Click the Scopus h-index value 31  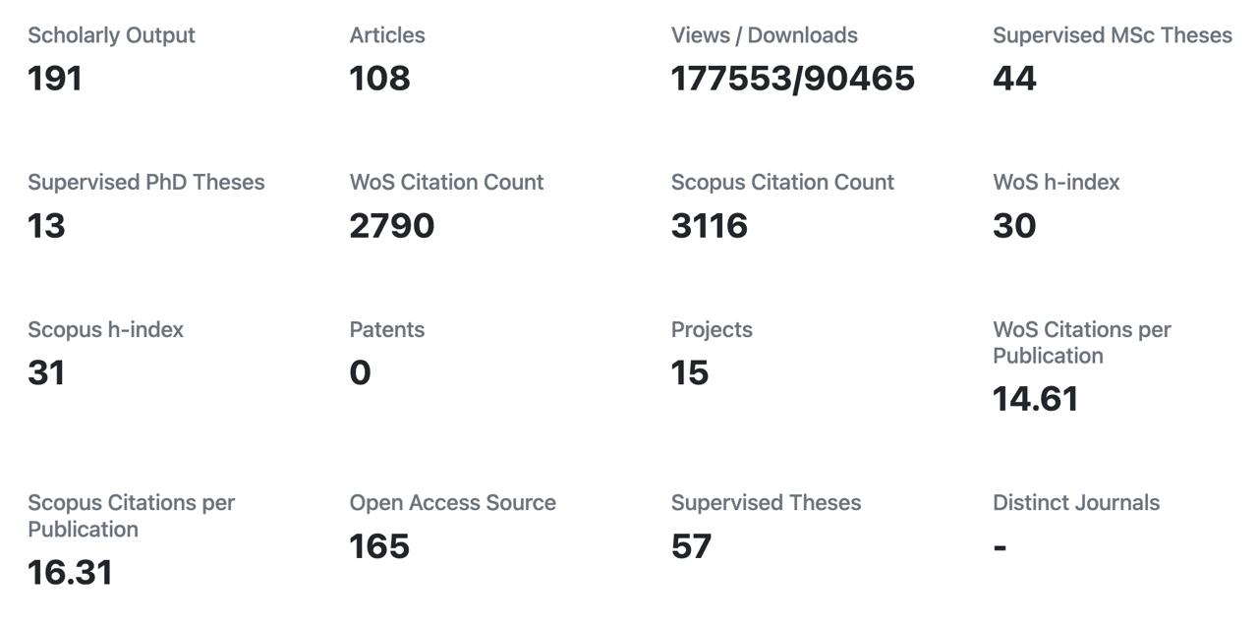(46, 373)
